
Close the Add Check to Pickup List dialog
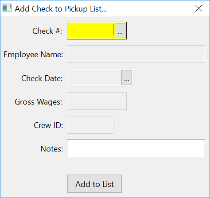tap(198, 8)
